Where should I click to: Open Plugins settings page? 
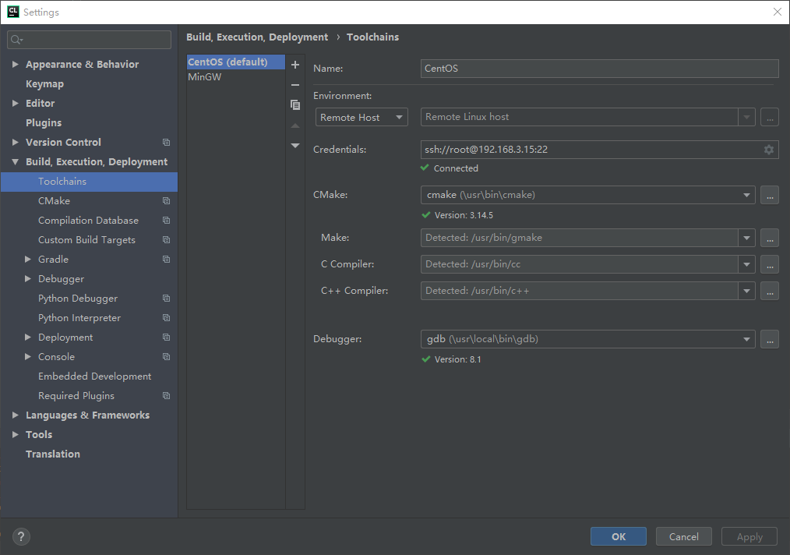point(44,123)
